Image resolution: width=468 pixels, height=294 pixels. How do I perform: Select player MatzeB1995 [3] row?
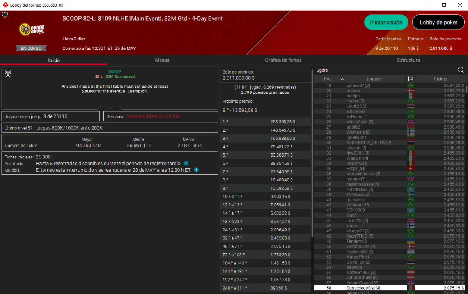tap(389, 272)
